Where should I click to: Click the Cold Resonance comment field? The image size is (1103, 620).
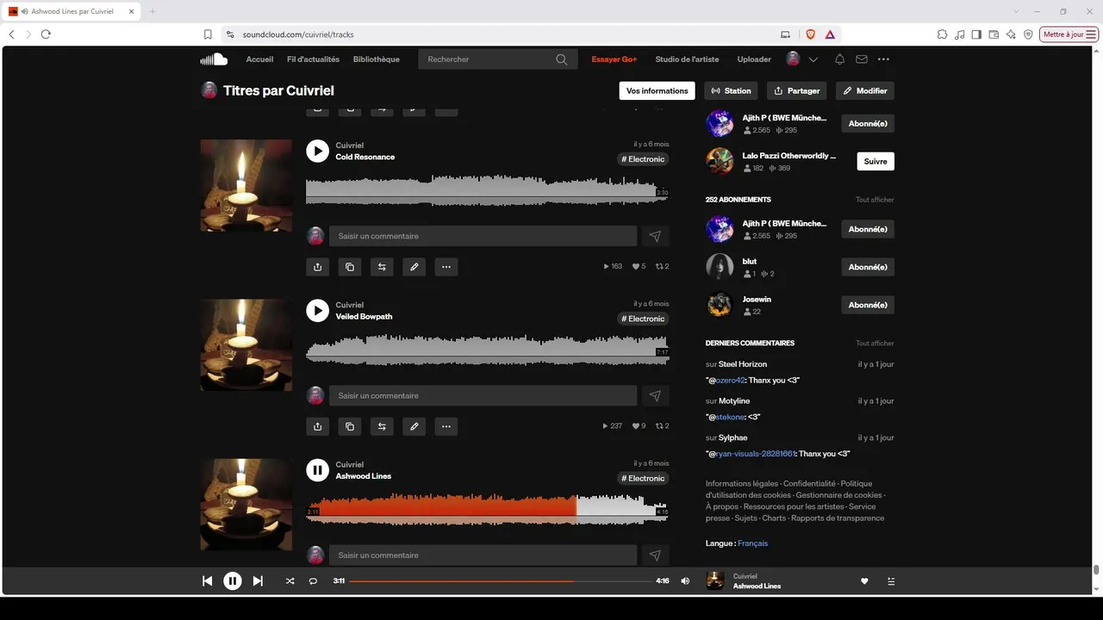click(x=483, y=236)
